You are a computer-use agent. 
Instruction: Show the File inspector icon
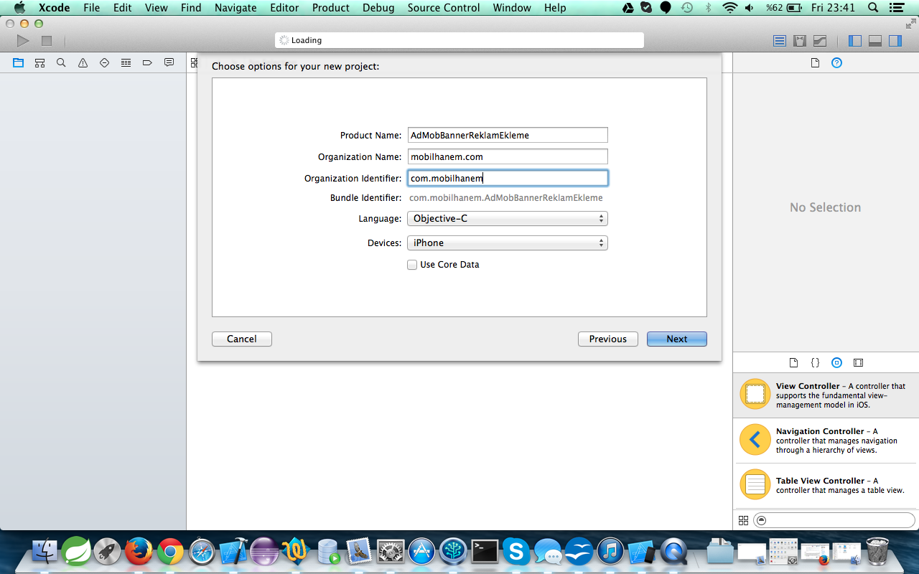coord(815,62)
